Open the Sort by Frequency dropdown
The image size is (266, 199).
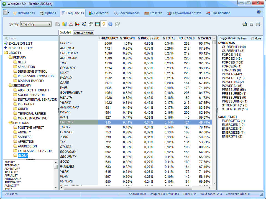pos(36,24)
